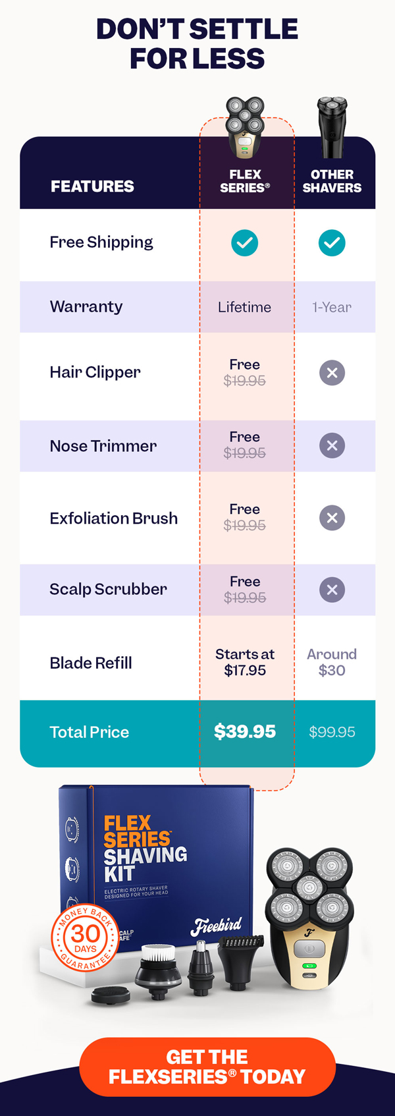Click the 30 days money back guarantee badge

86,936
